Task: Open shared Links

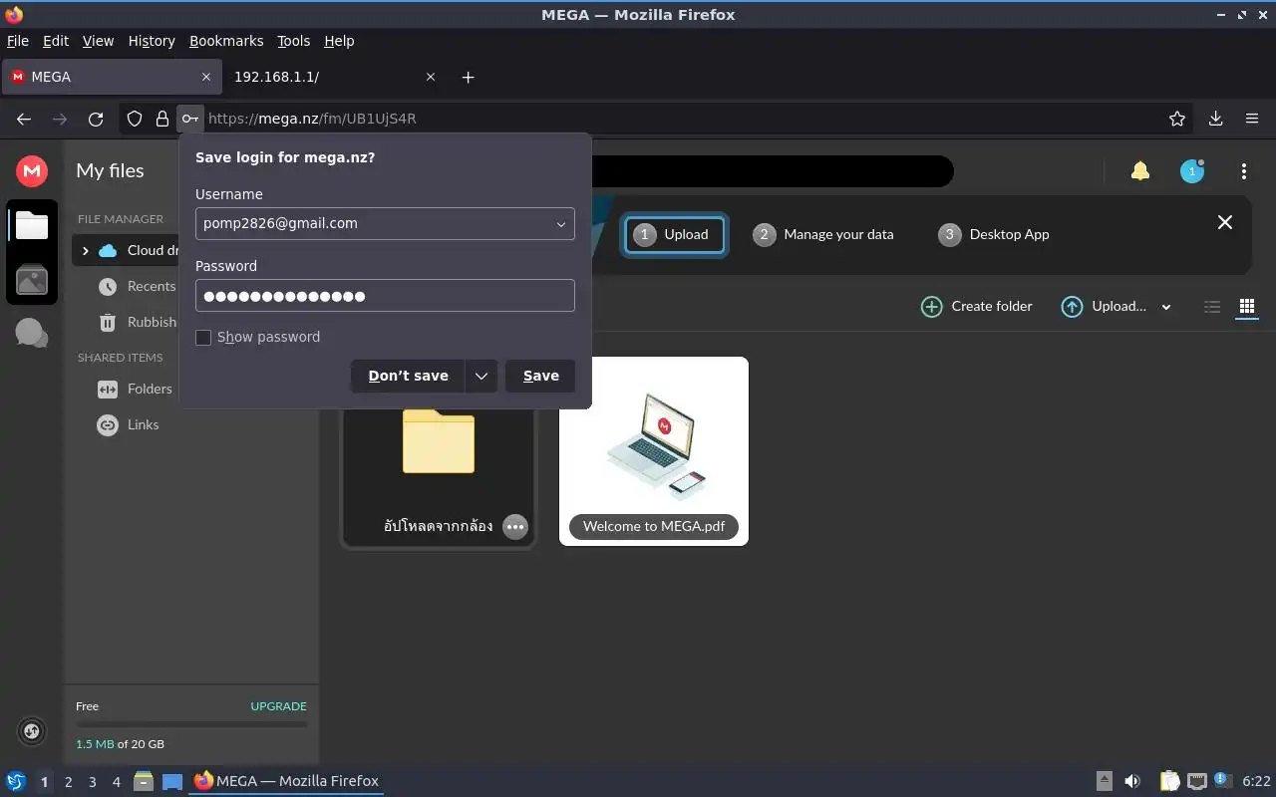Action: click(129, 424)
